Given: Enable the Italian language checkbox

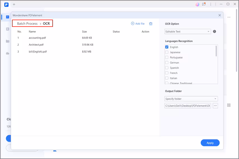Looking at the screenshot, I should [x=167, y=78].
